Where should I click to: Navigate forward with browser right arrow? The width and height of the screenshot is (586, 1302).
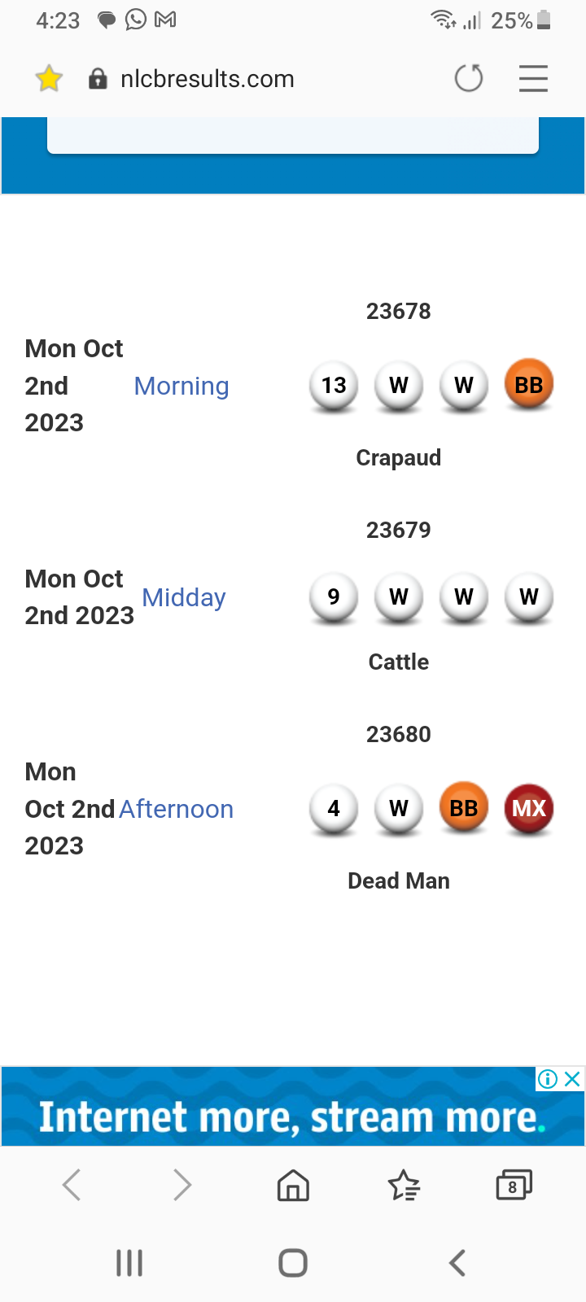[x=182, y=1186]
